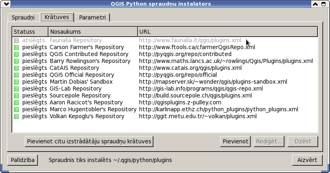
Task: Click the green status icon for Volkan Kepoglu's Repository
Action: pos(16,117)
